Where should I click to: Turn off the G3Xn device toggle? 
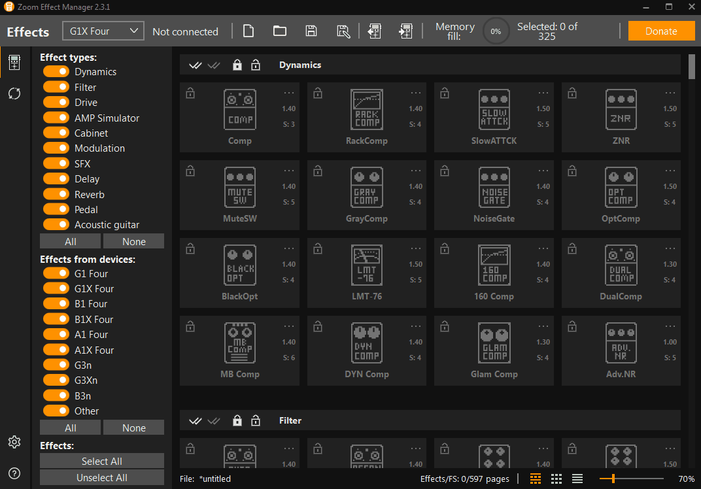56,380
